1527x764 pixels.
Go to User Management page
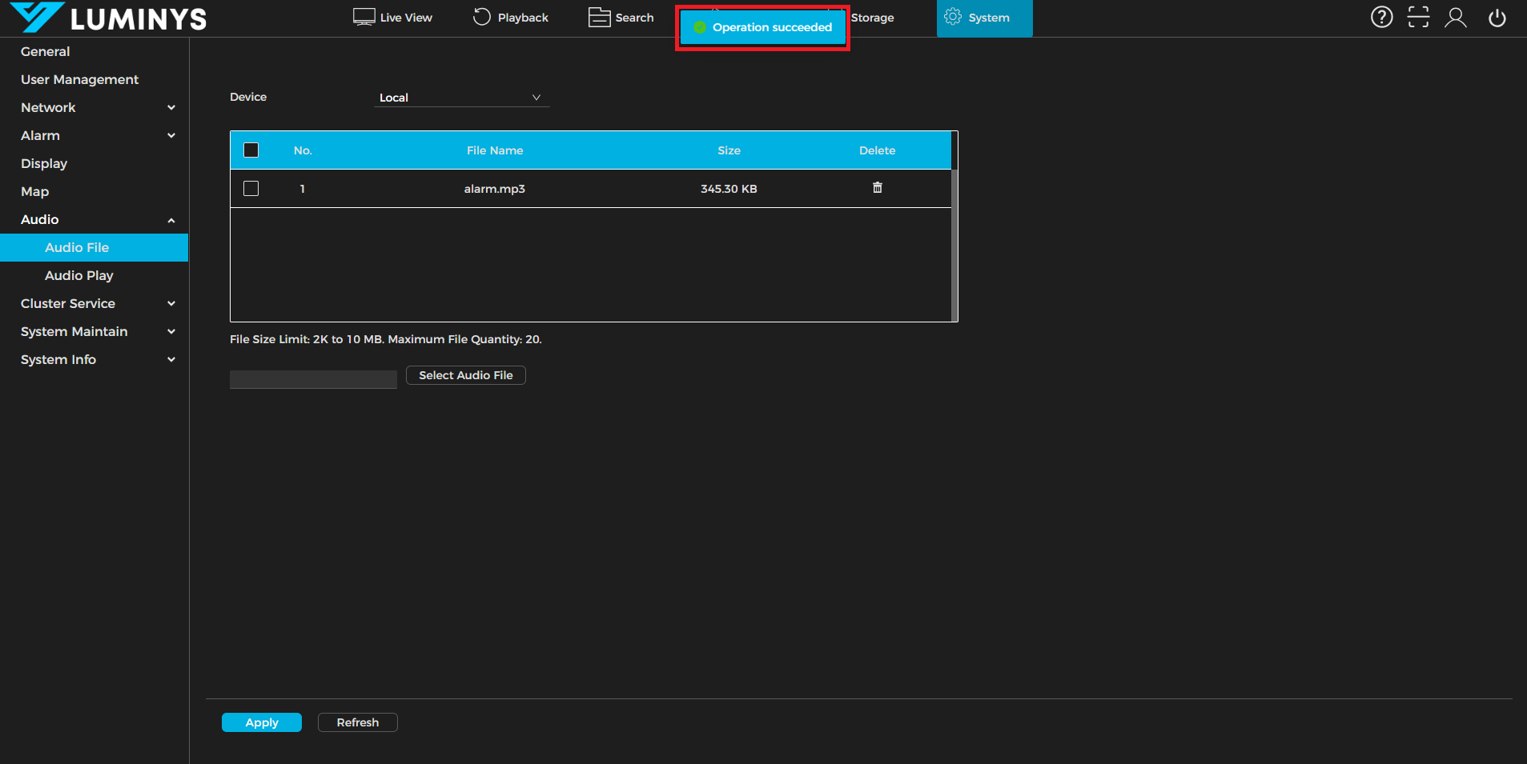click(x=80, y=79)
